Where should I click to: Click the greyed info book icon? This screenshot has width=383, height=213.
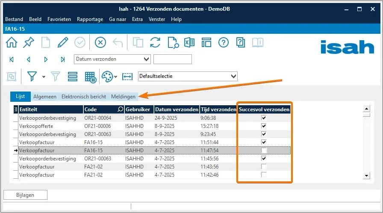point(258,42)
